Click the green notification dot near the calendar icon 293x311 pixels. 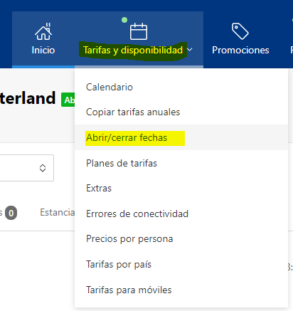124,20
